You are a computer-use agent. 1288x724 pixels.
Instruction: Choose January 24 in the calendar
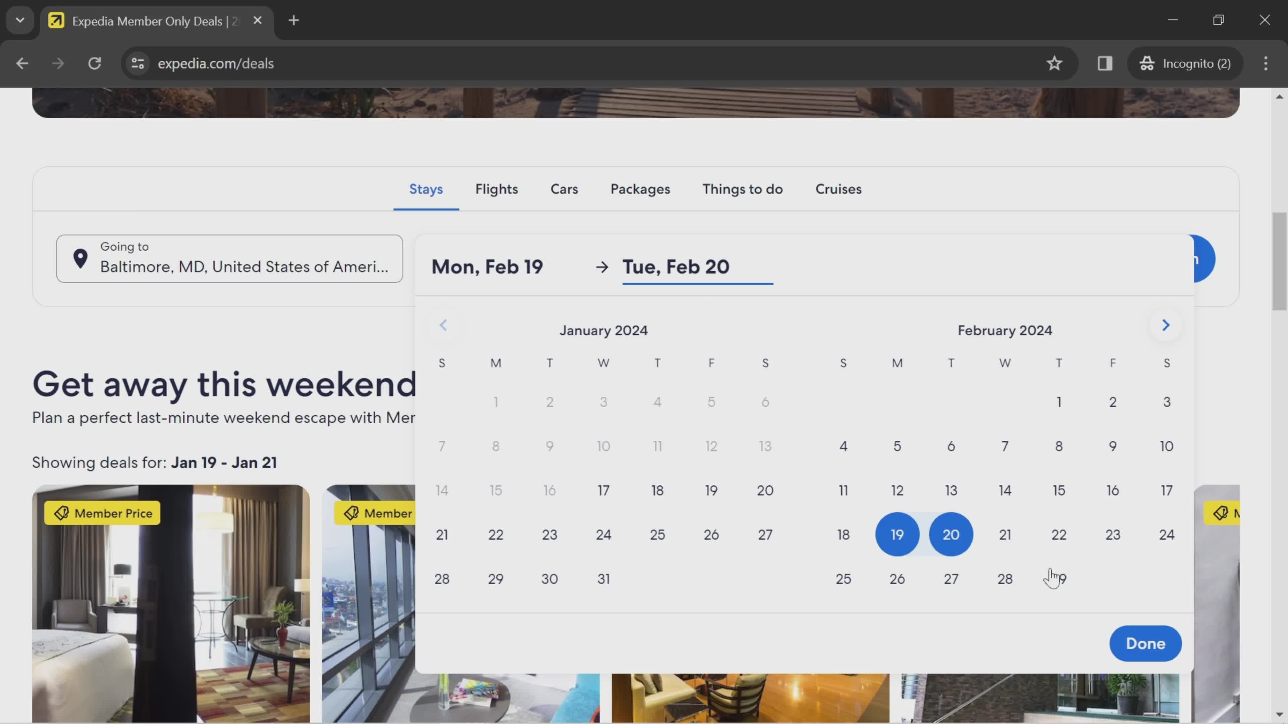pyautogui.click(x=603, y=535)
